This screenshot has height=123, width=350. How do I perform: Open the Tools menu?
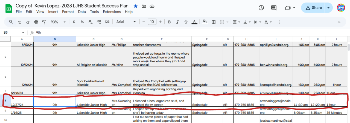(94, 12)
